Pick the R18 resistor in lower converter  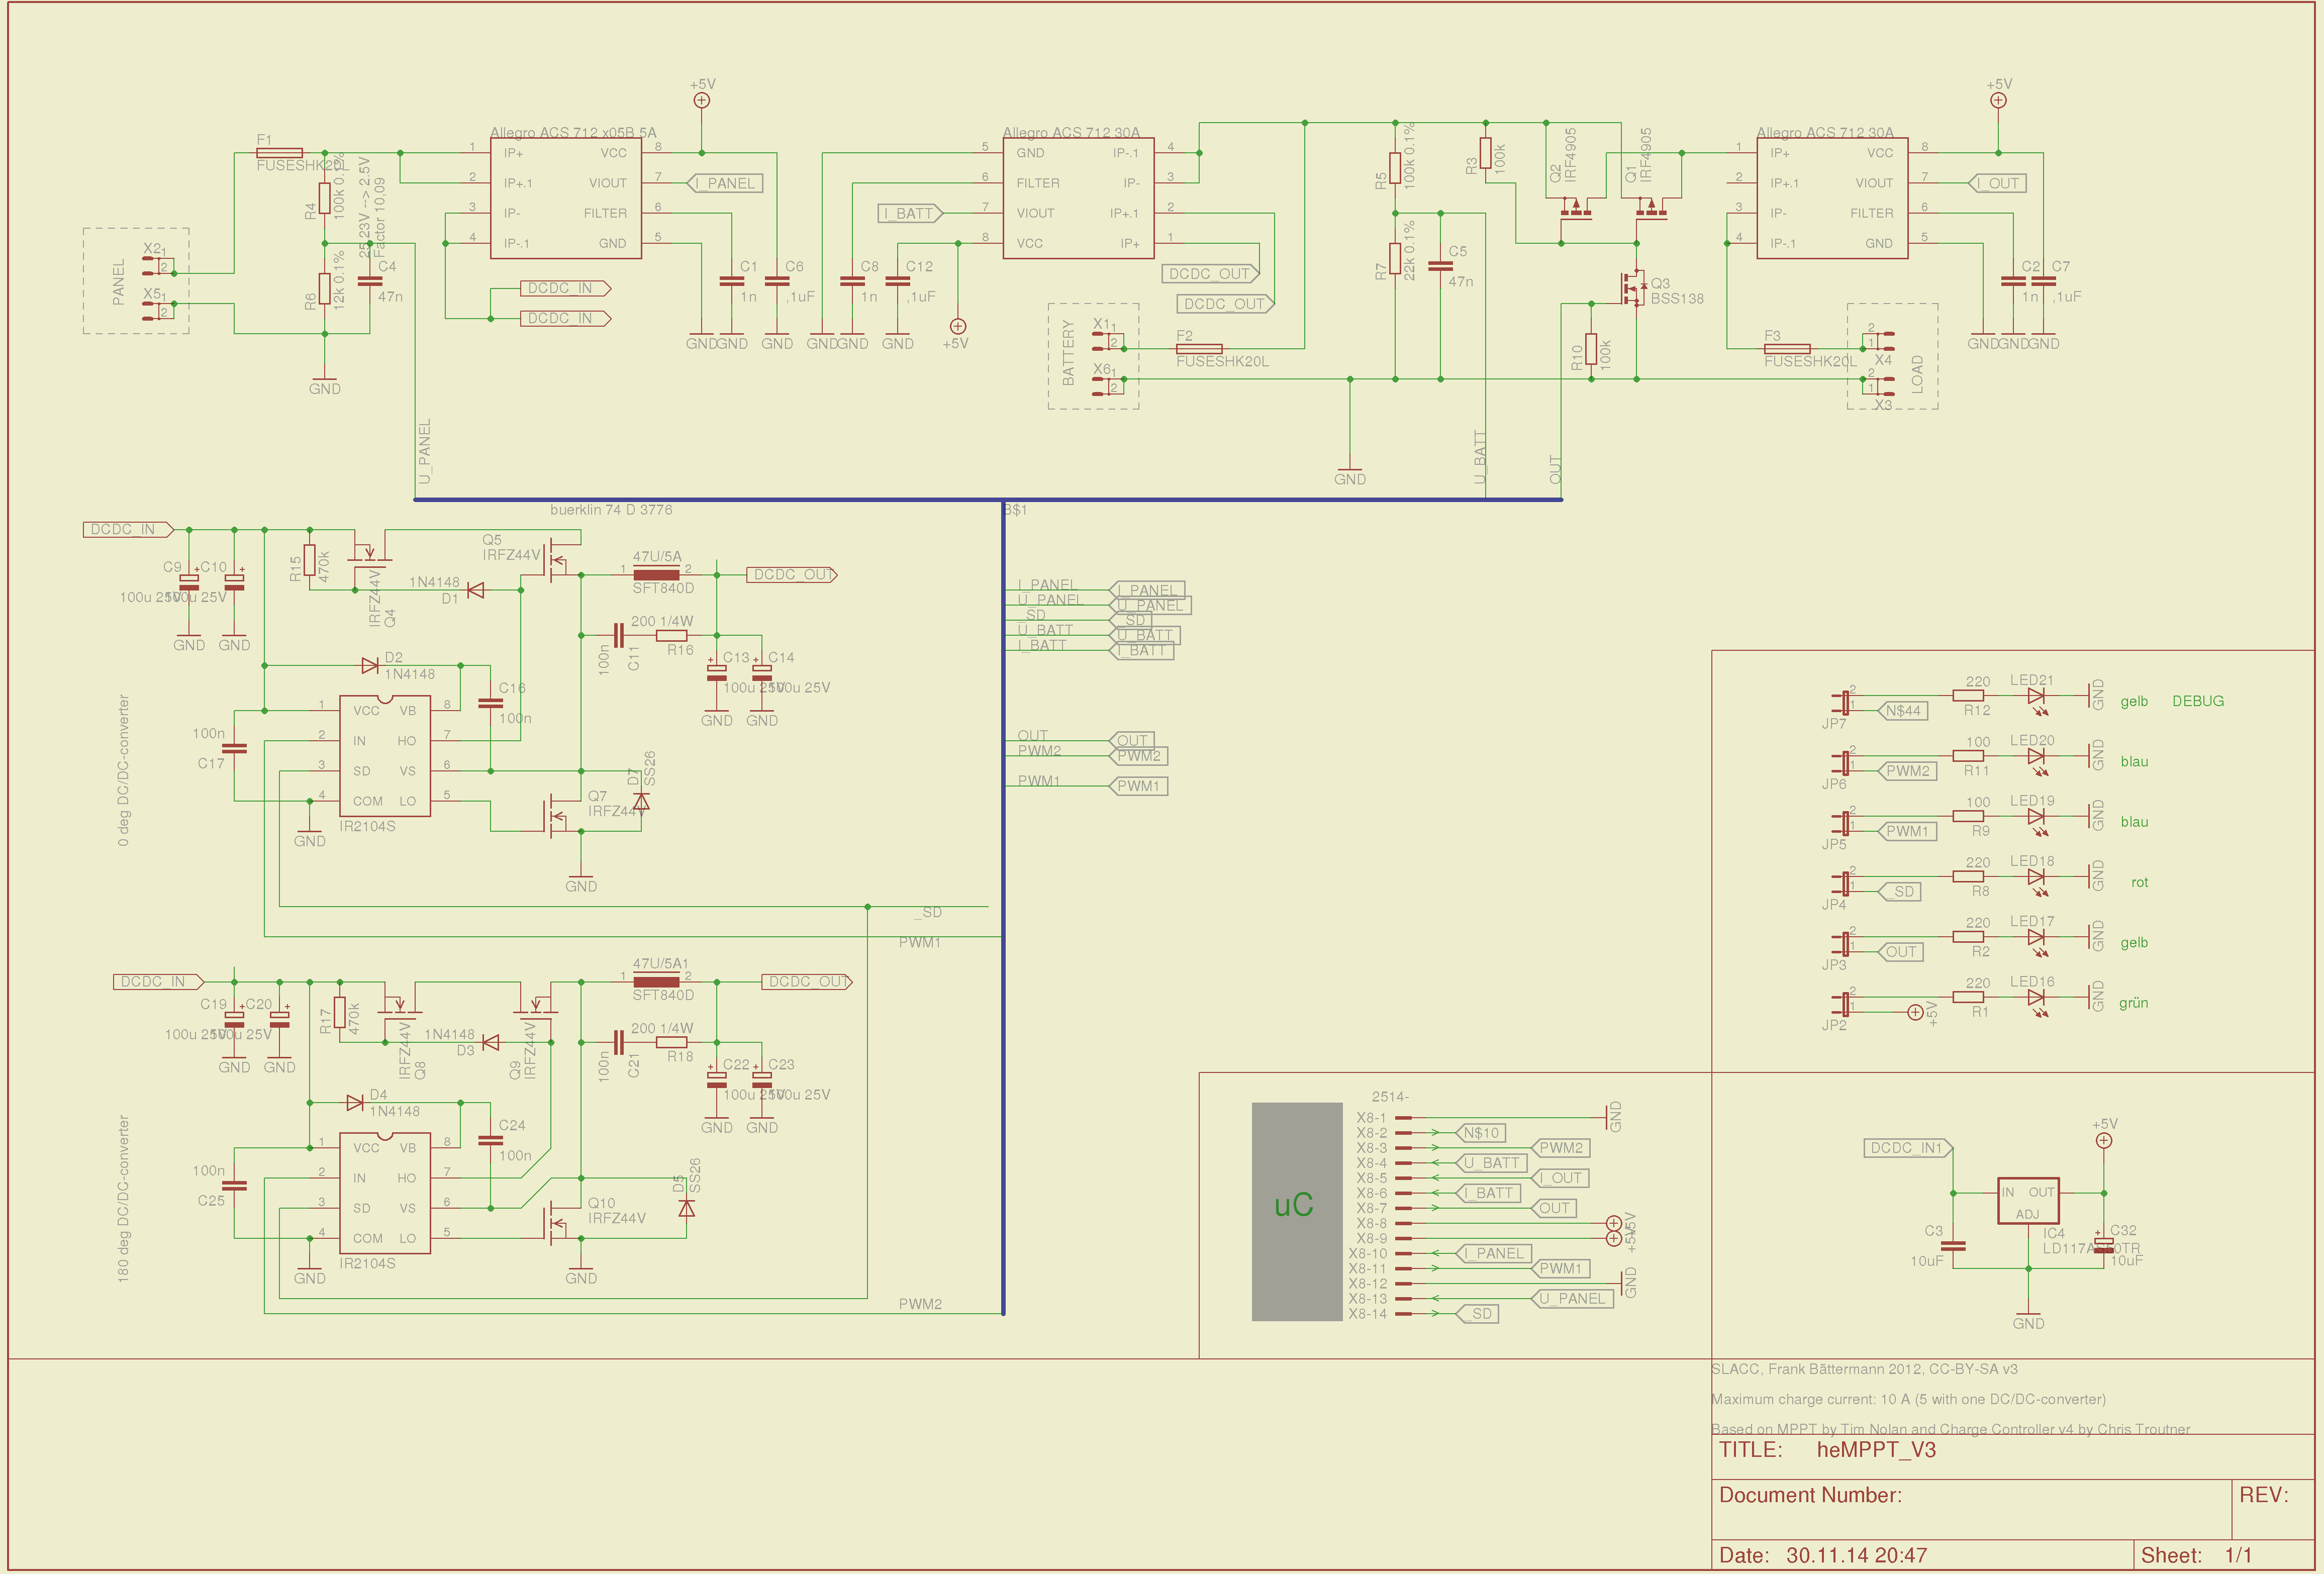tap(672, 1042)
